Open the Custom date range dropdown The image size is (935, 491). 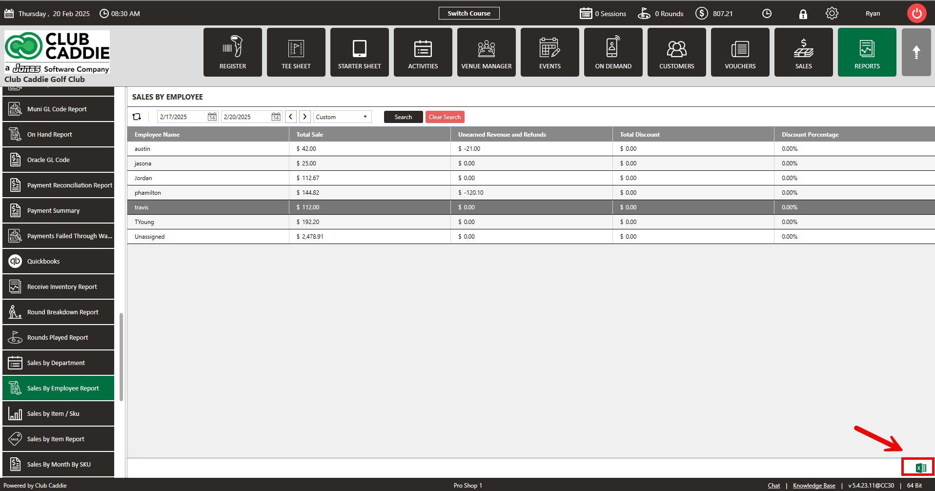[342, 117]
